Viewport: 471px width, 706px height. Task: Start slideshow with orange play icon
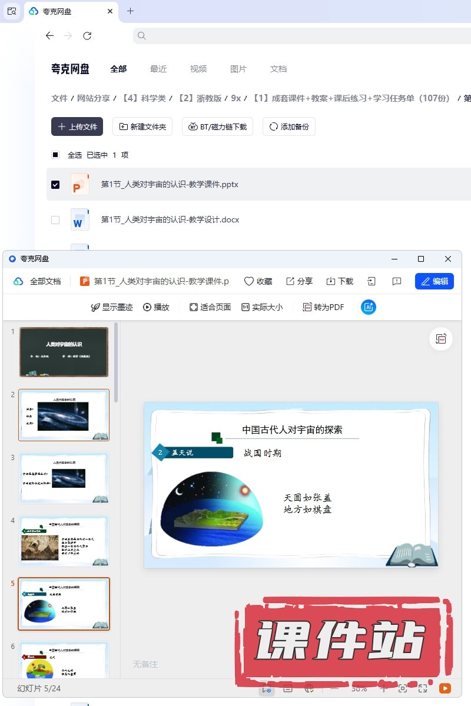[x=445, y=688]
